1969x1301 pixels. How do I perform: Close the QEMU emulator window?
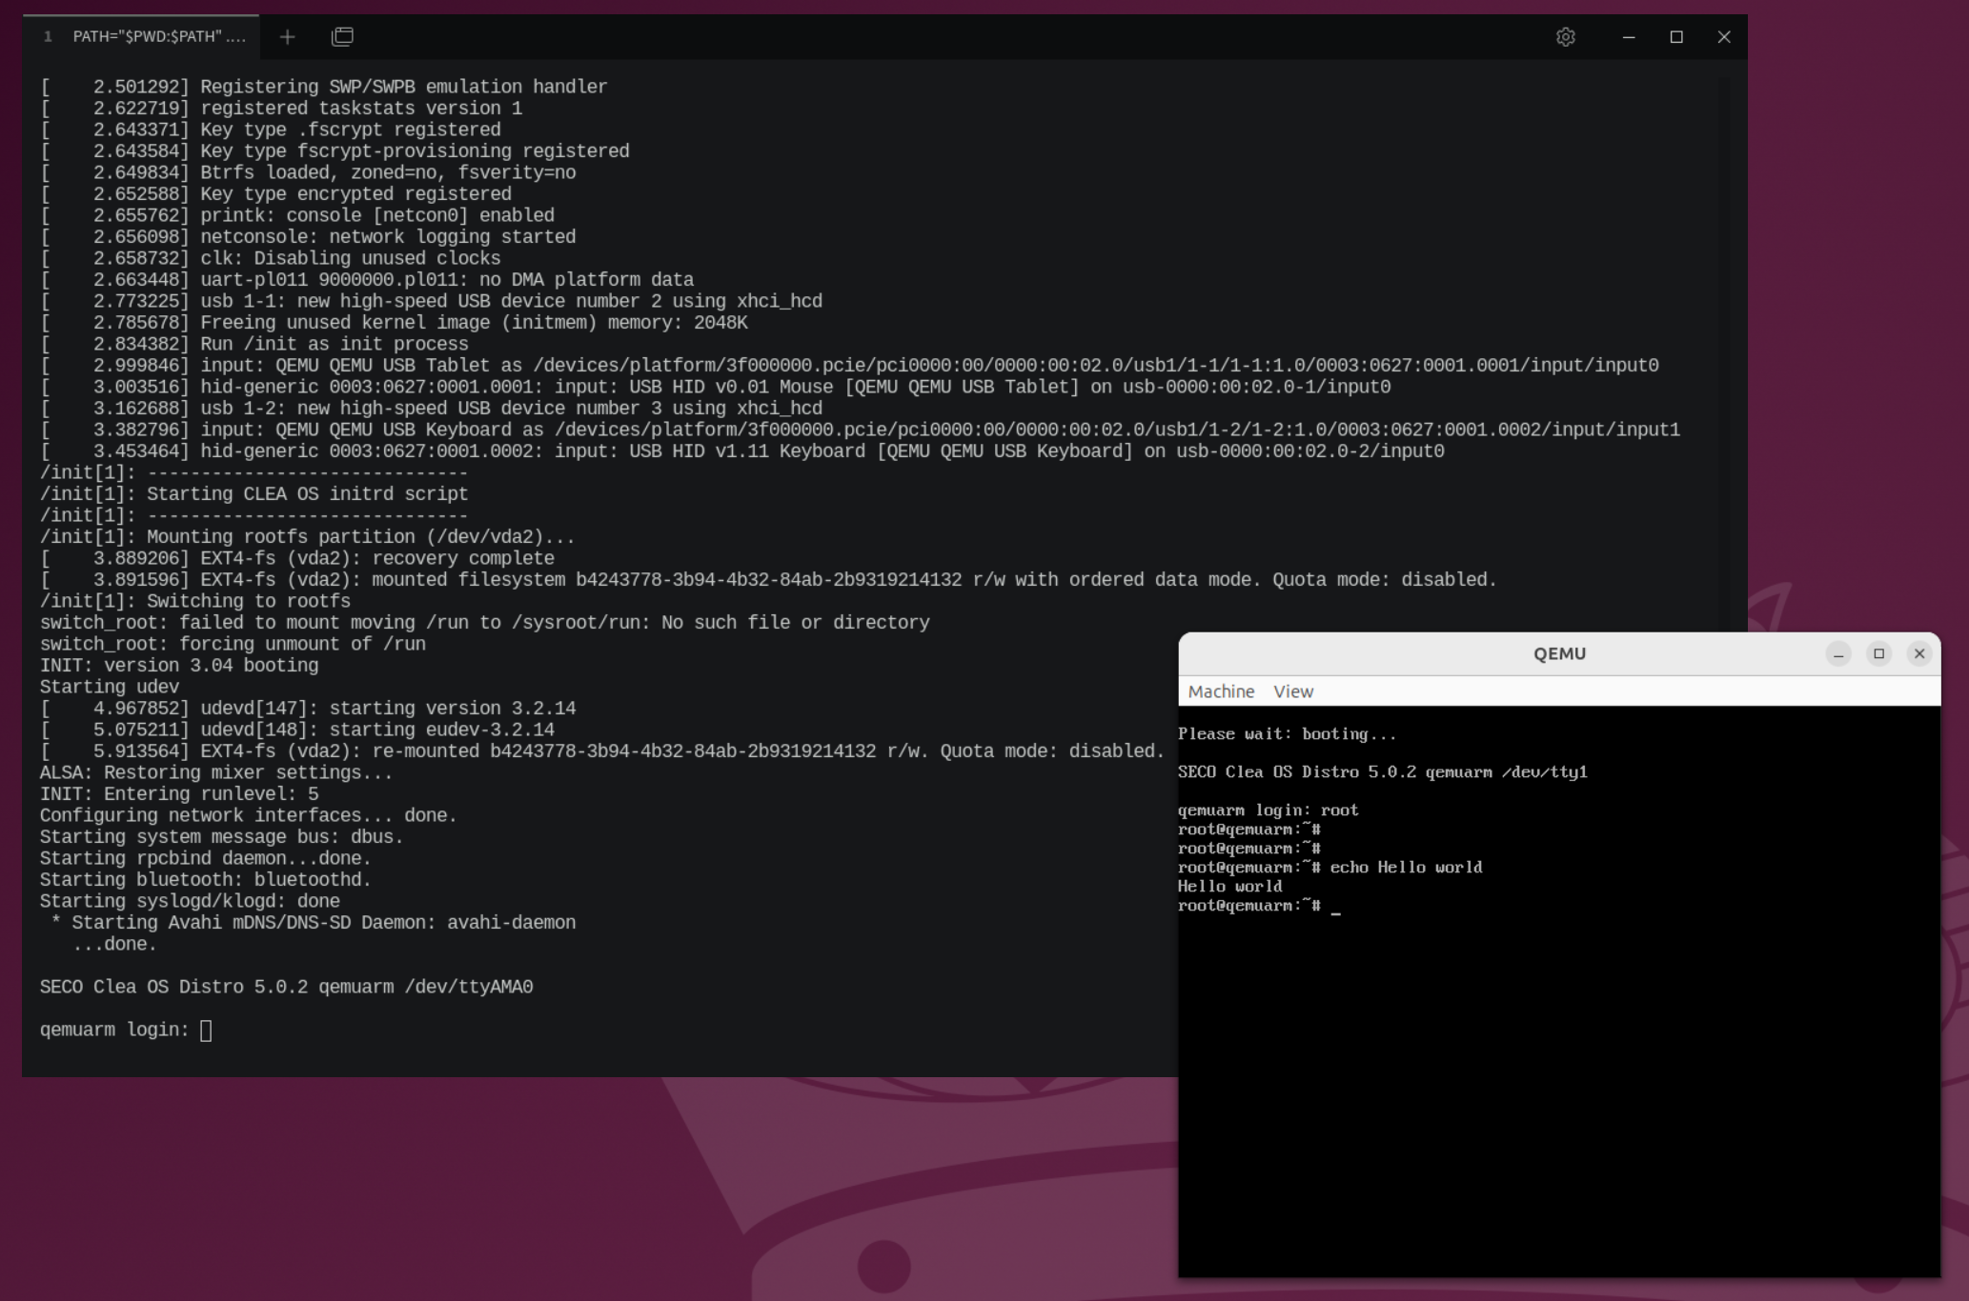tap(1919, 653)
